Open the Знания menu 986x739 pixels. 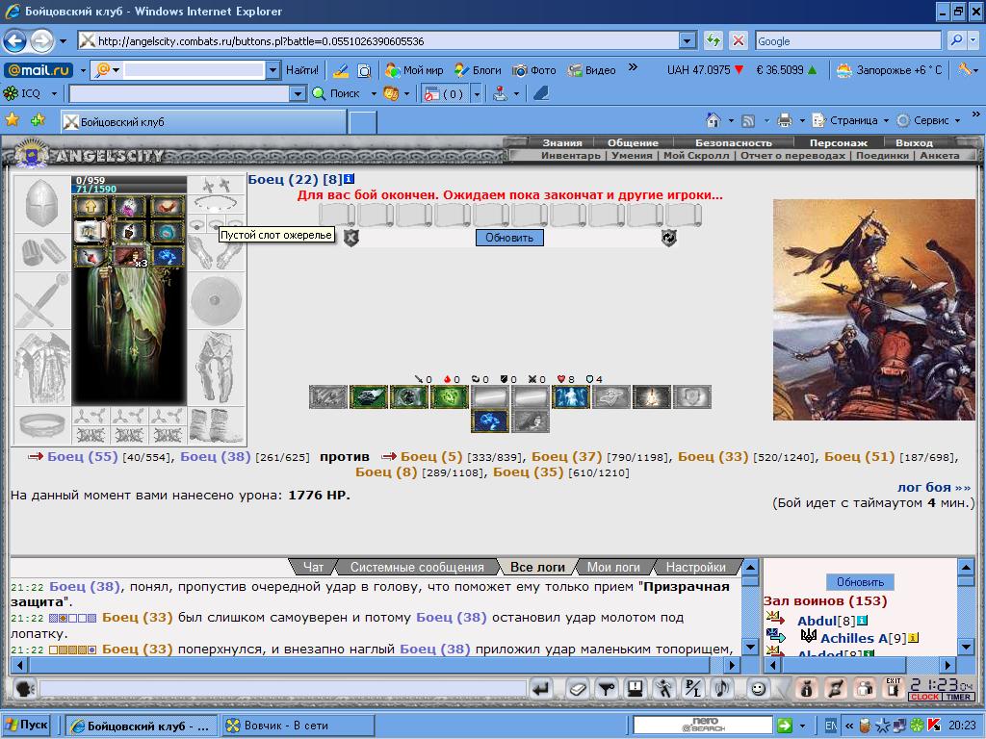[562, 142]
